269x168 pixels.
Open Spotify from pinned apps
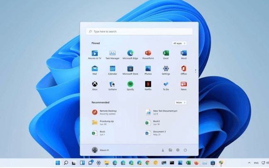click(x=130, y=86)
